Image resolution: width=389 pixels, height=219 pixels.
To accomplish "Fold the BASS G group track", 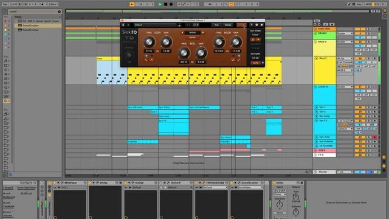I will [315, 42].
